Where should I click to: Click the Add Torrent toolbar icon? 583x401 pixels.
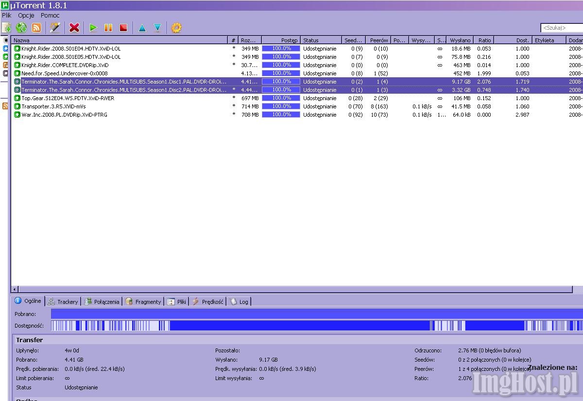tap(7, 28)
